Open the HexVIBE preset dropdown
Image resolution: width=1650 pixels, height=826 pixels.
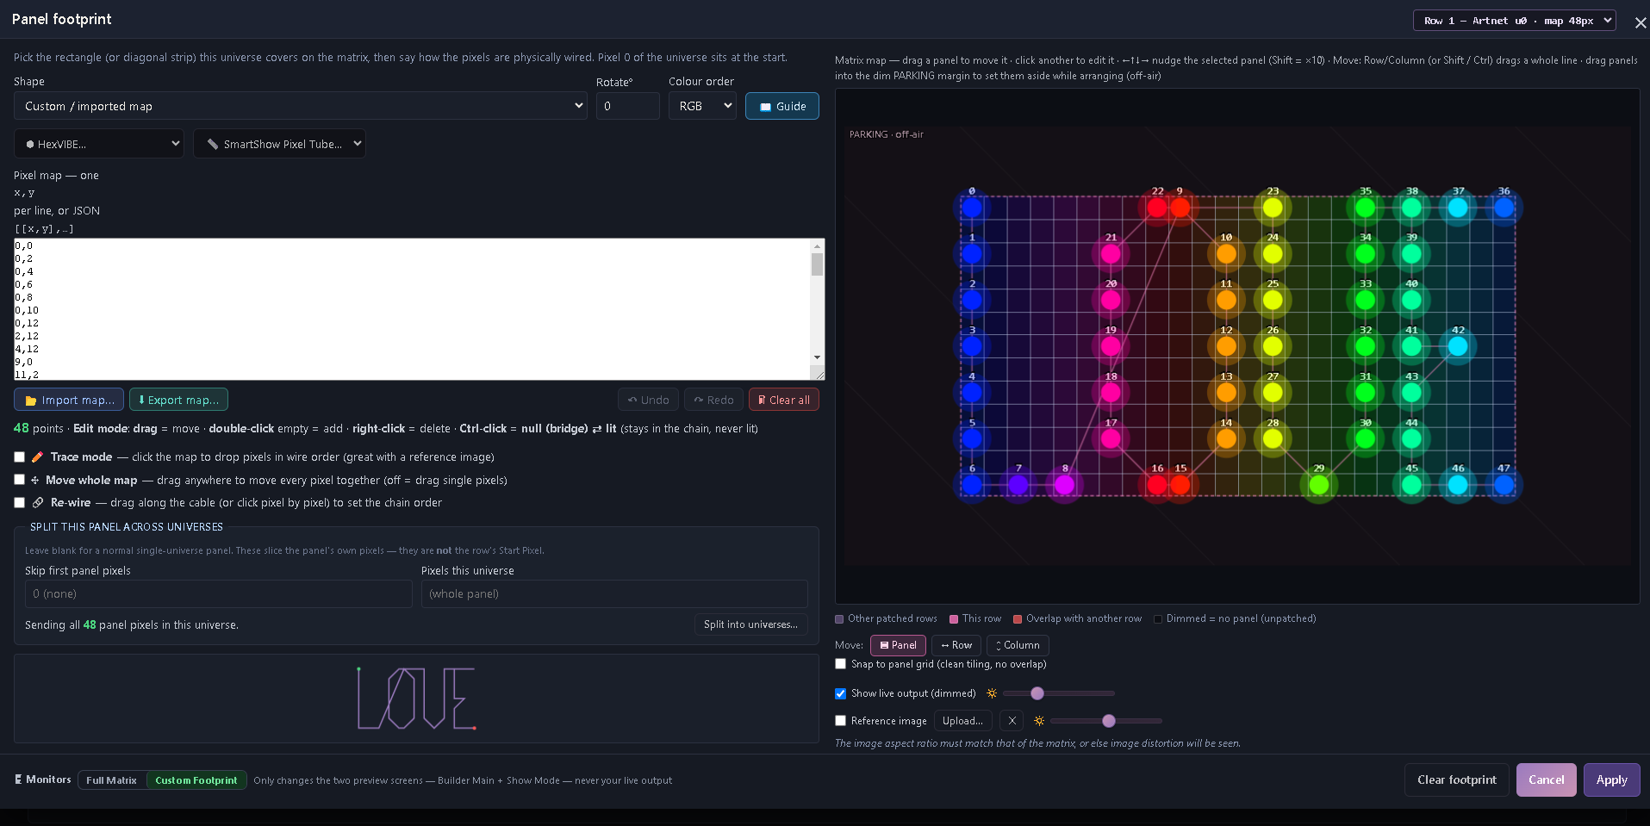[x=99, y=144]
